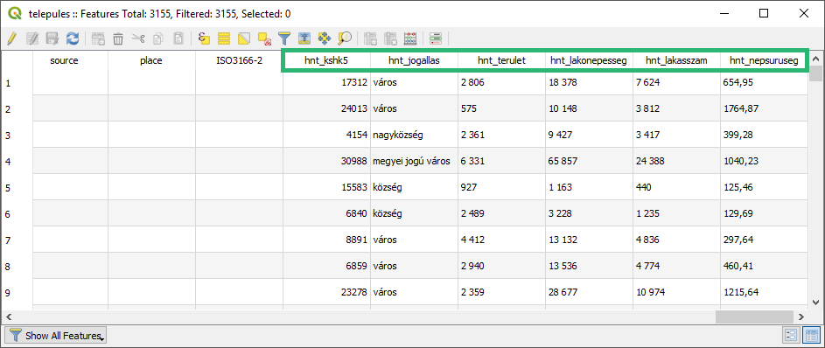Click the cell with value 24 388
Viewport: 825px width, 348px height.
(x=676, y=162)
